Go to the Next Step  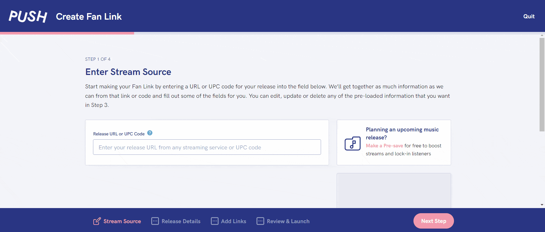pyautogui.click(x=433, y=221)
